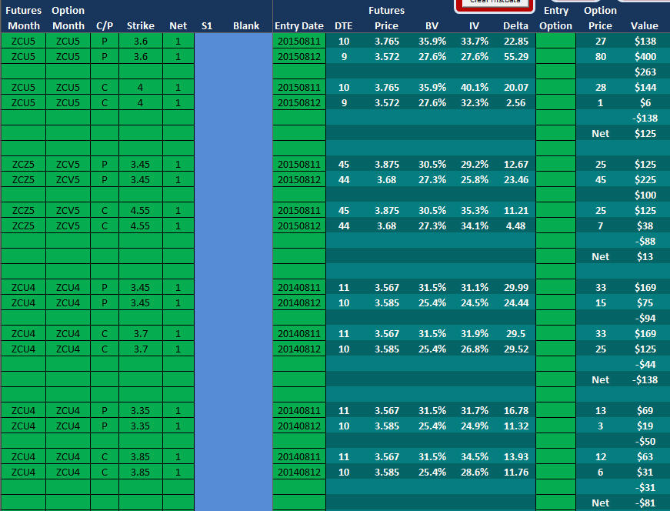Select the Futures Month column header

click(24, 18)
